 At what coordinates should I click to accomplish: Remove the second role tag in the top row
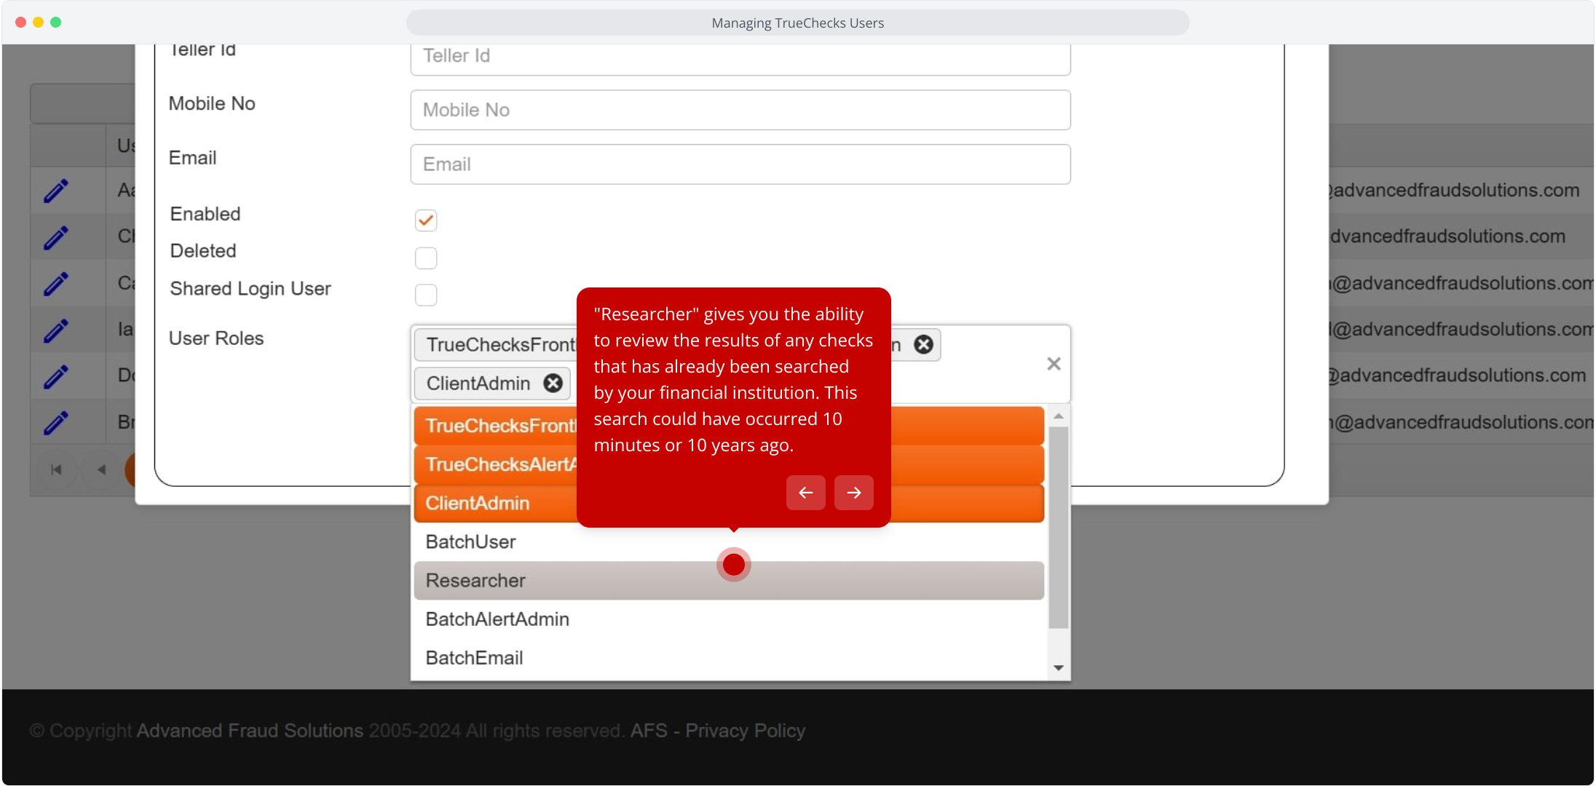(923, 344)
